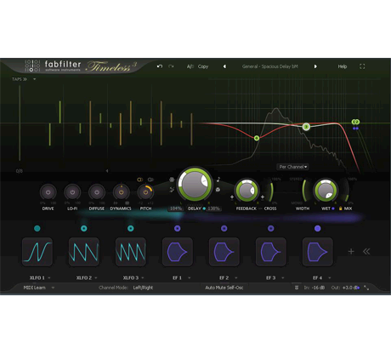Select filter node 3 on the EQ curve
Image resolution: width=391 pixels, height=354 pixels.
tap(306, 127)
